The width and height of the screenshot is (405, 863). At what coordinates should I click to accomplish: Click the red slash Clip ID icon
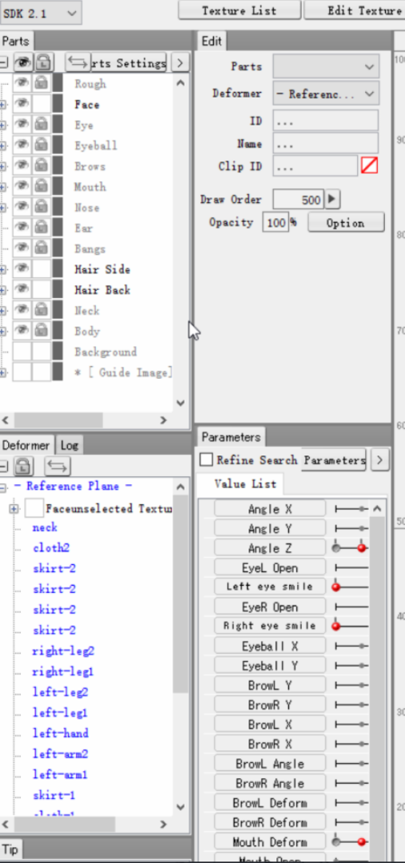click(369, 165)
